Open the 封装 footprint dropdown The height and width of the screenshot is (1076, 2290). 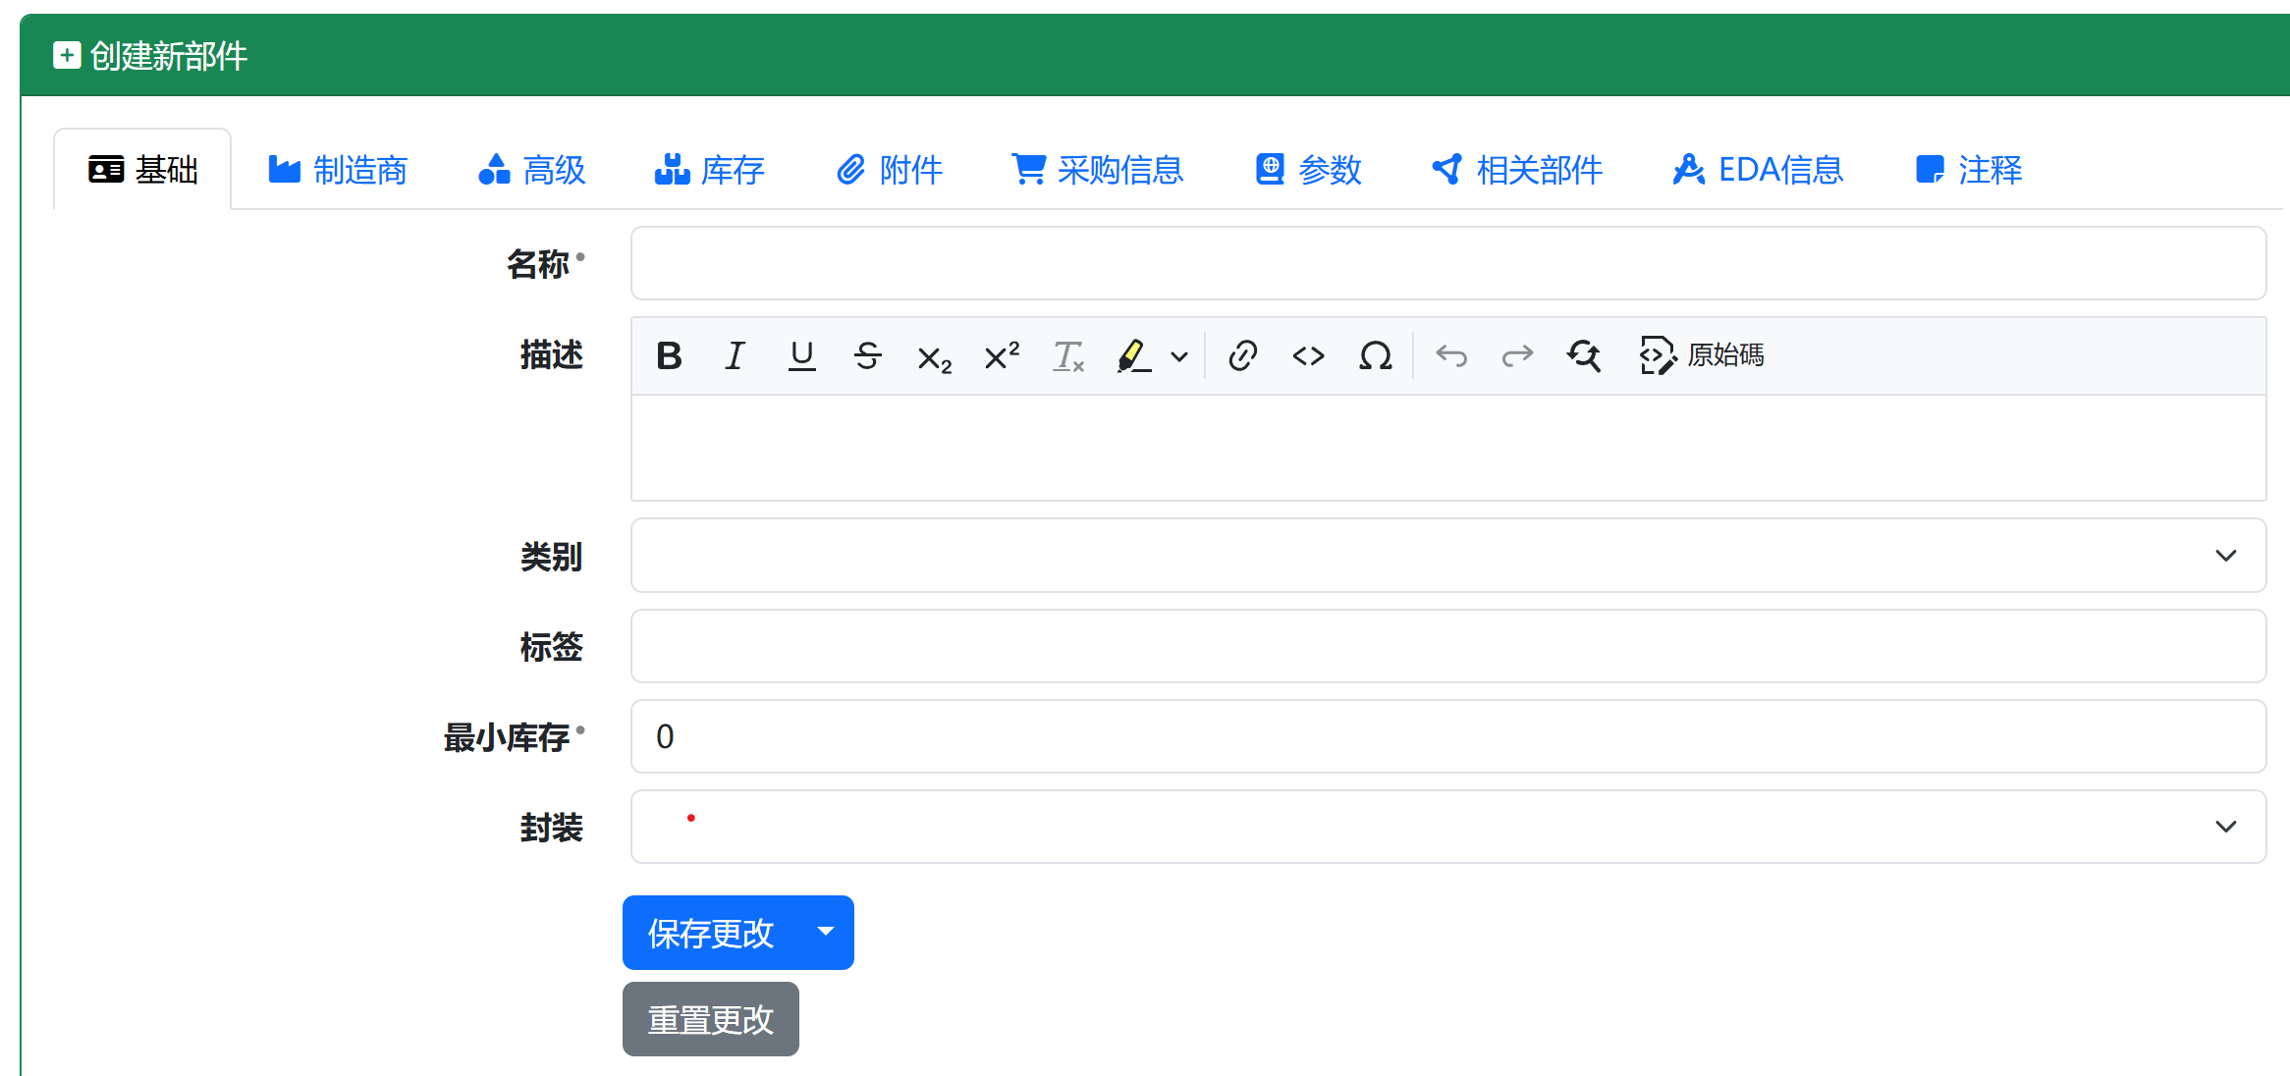point(2225,826)
